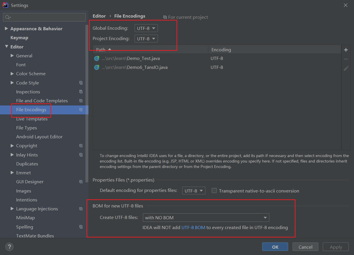Click the Encoding column header
The image size is (354, 255).
click(275, 50)
